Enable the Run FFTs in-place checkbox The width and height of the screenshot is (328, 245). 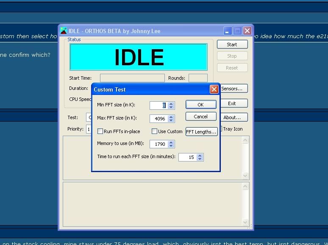click(100, 131)
